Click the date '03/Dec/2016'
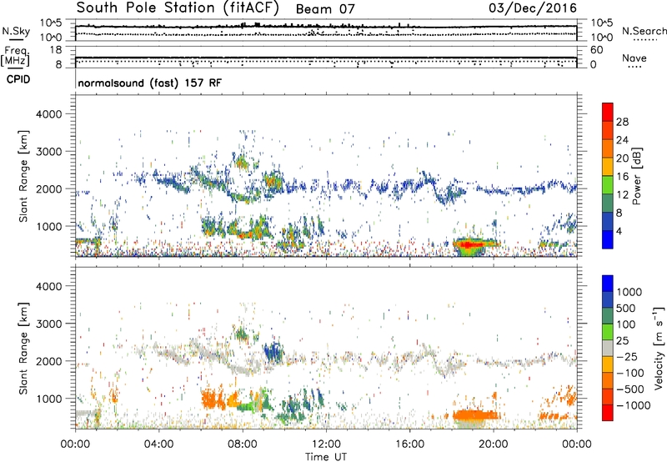Image resolution: width=667 pixels, height=462 pixels. tap(533, 8)
